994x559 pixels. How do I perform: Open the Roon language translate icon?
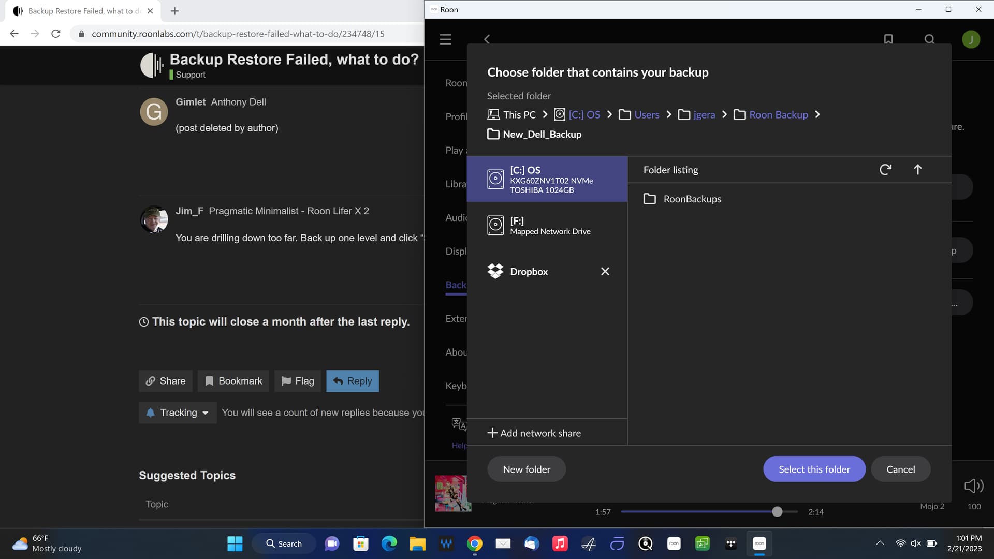(x=459, y=424)
